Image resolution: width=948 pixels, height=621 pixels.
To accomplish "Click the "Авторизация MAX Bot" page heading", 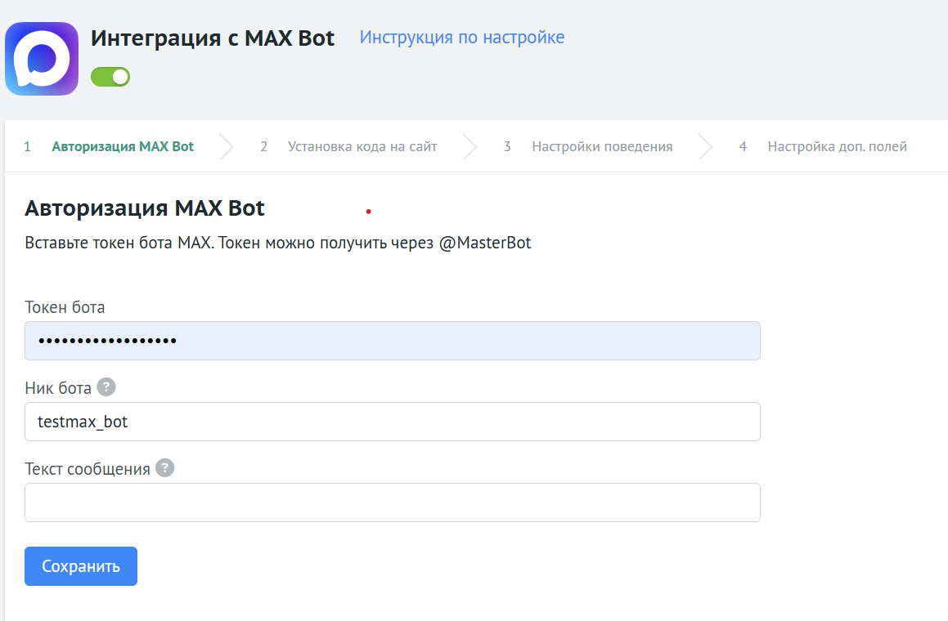I will [x=143, y=208].
